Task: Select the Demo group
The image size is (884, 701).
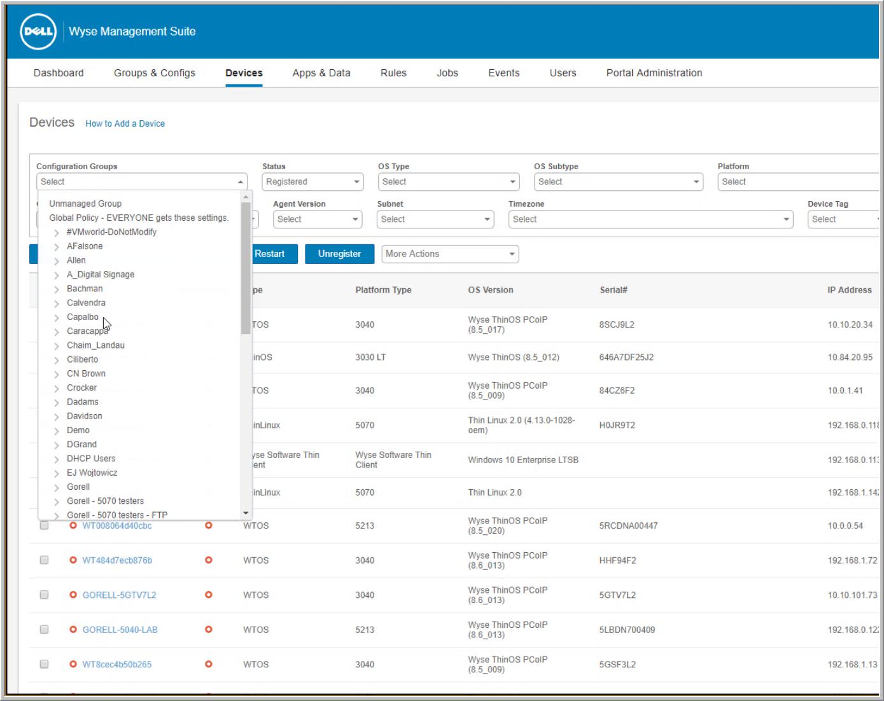Action: pos(78,430)
